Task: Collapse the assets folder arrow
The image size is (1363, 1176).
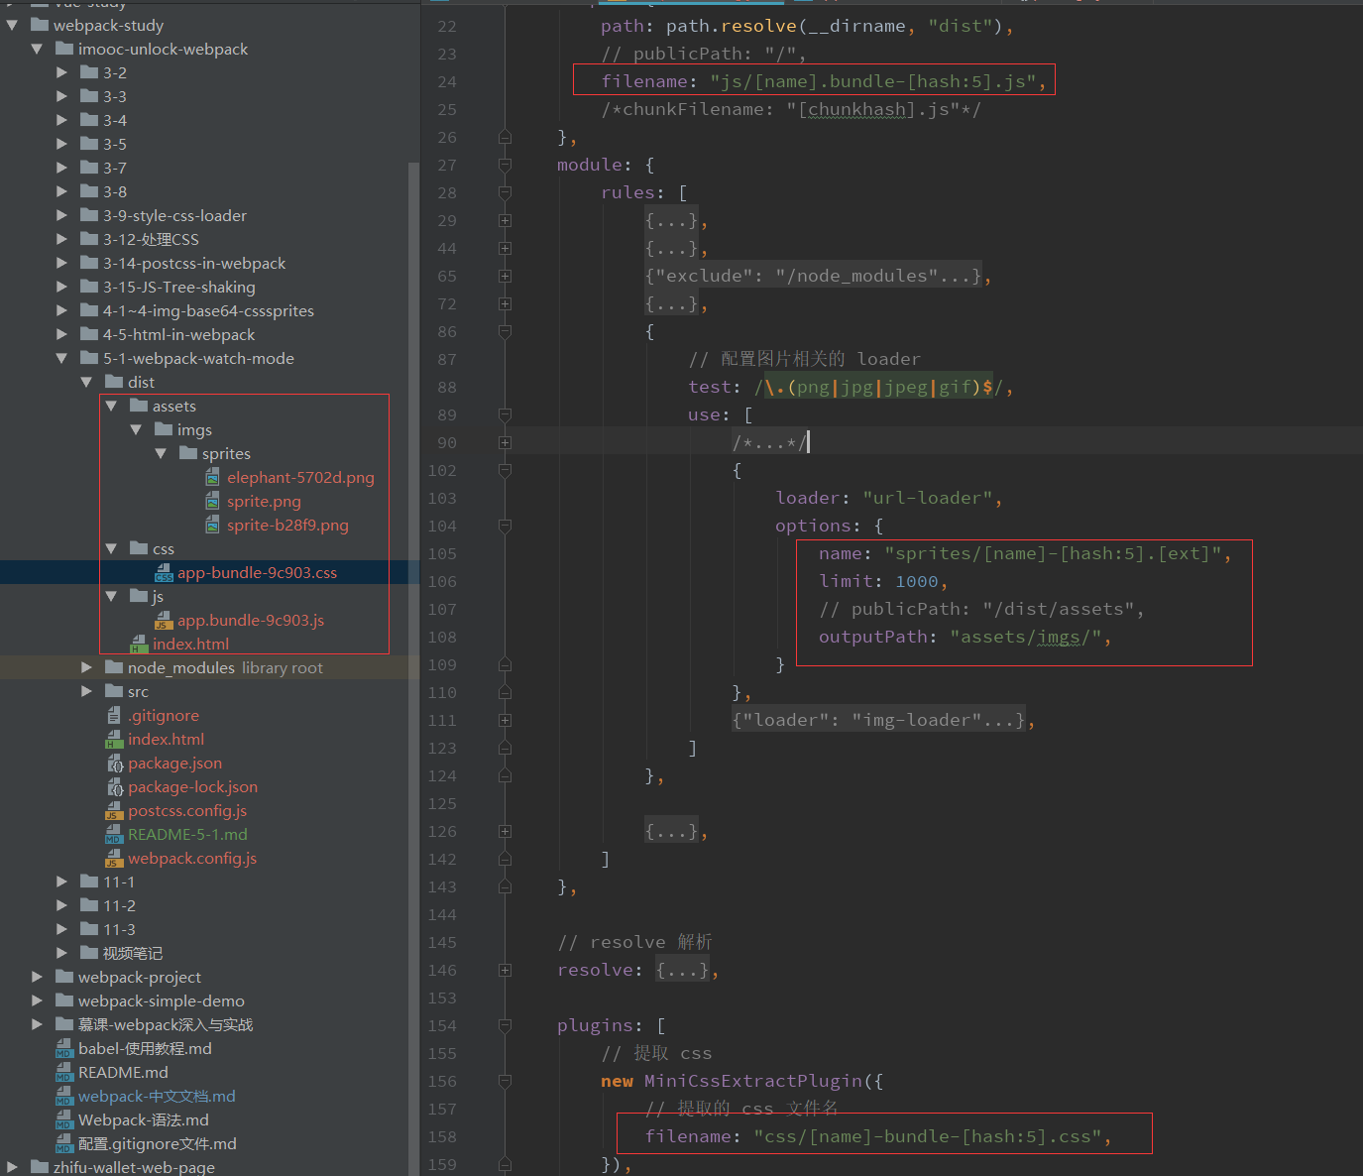Action: click(x=111, y=406)
